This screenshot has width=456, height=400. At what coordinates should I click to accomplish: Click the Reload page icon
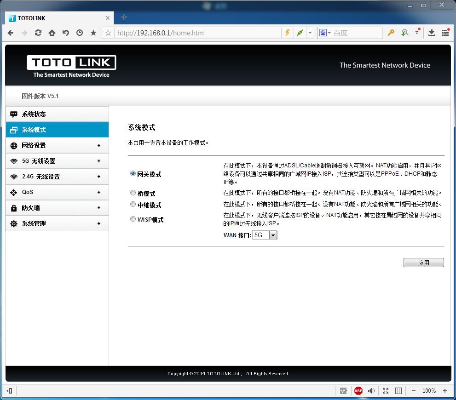(x=38, y=33)
